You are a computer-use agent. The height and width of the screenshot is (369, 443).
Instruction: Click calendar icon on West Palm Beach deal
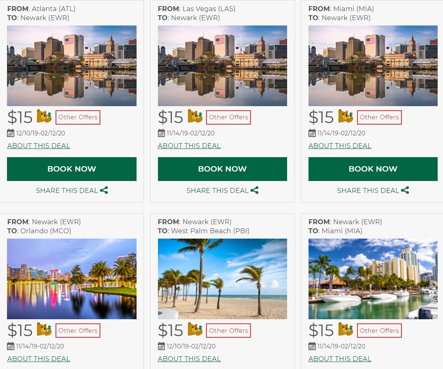[x=162, y=346]
